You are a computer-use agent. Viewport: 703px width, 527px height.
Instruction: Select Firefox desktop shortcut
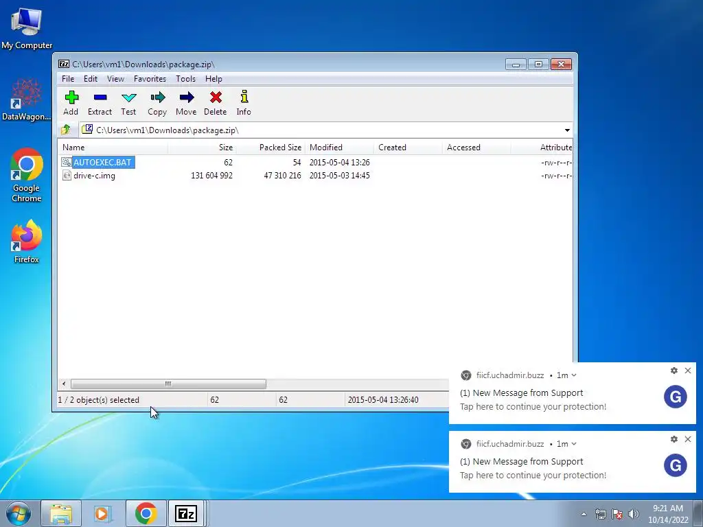(27, 242)
